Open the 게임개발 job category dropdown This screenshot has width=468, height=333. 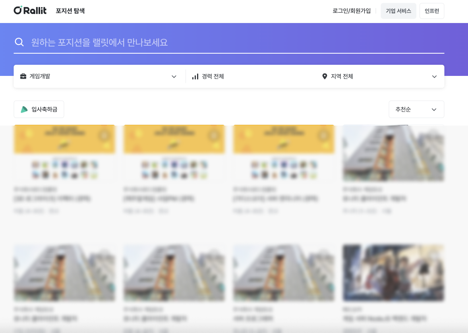[99, 76]
